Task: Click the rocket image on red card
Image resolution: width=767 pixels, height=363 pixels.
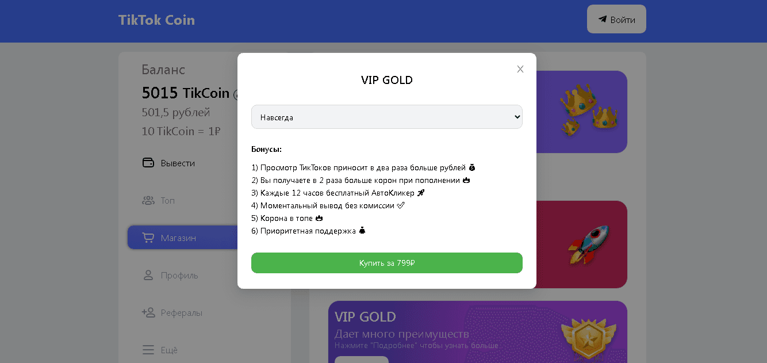Action: [x=588, y=244]
